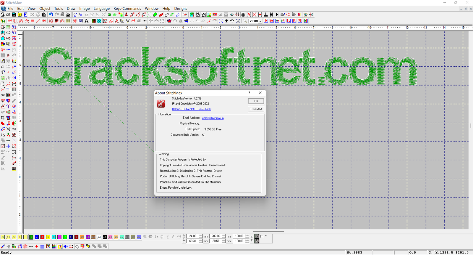Click the diamond shape icon in bottom toolbar
473x255 pixels.
77,246
